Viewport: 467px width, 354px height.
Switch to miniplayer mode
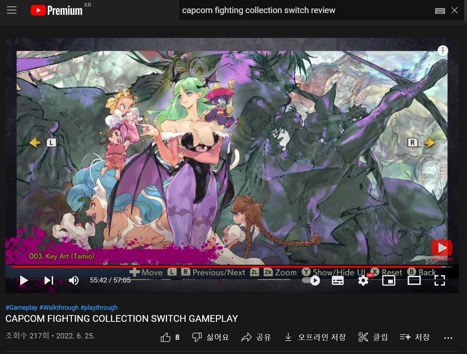click(389, 280)
